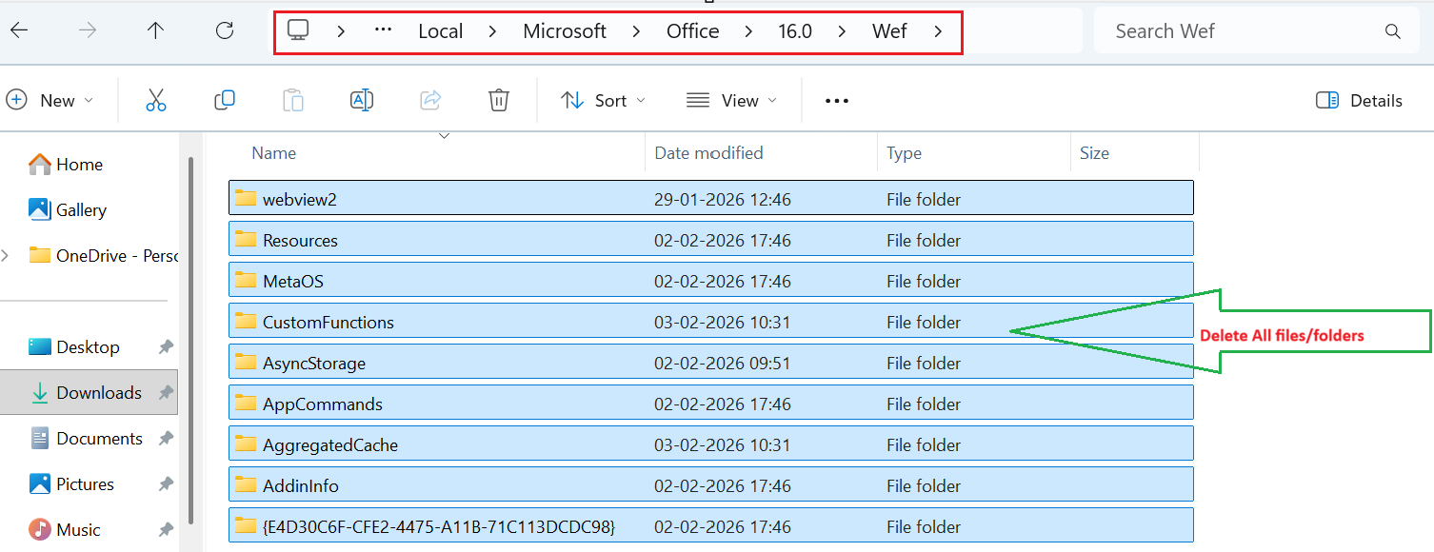Screen dimensions: 1434x552
Task: Select the AddinInfo folder icon
Action: point(247,484)
